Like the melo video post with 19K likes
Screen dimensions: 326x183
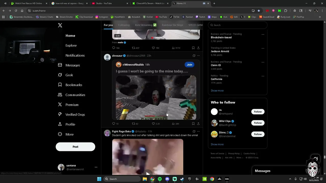(153, 48)
